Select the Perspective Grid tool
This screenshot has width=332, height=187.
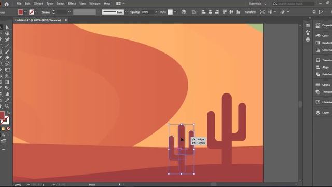pos(7,76)
